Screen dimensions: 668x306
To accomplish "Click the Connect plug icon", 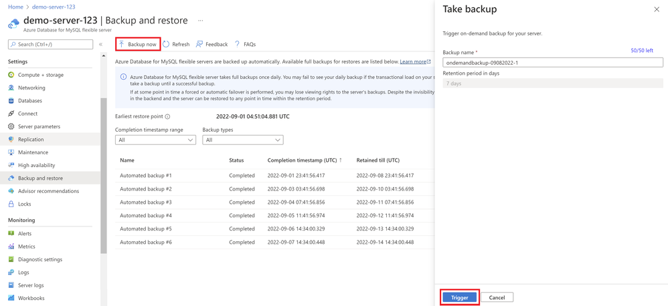I will (11, 114).
